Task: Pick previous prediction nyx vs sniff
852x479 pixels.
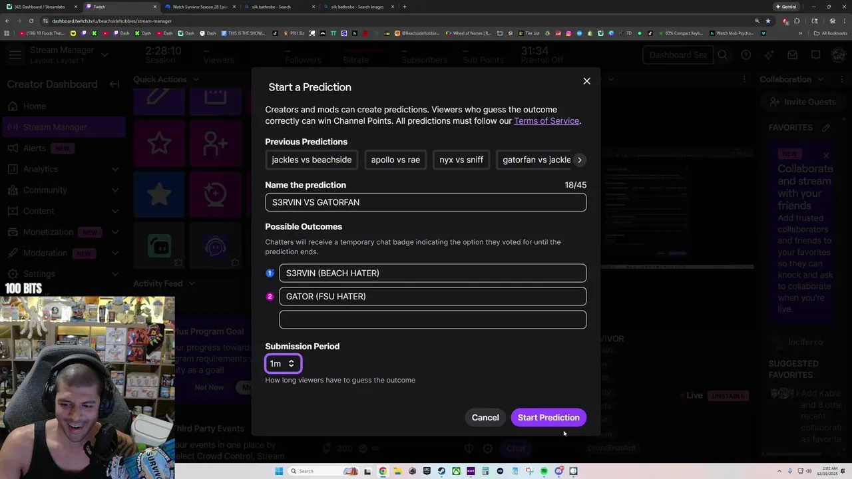Action: click(x=461, y=160)
